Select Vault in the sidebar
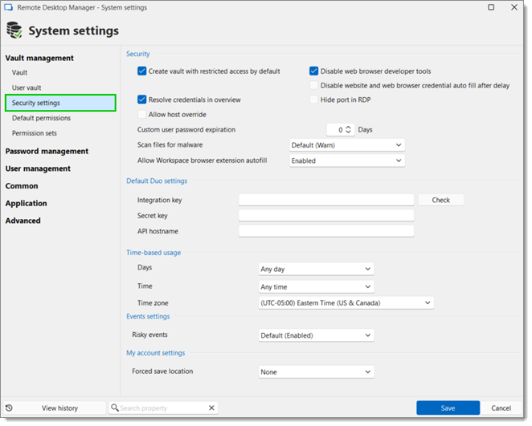The height and width of the screenshot is (426, 532). click(19, 72)
